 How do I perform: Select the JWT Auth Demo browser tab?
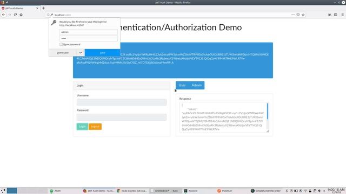pos(20,8)
